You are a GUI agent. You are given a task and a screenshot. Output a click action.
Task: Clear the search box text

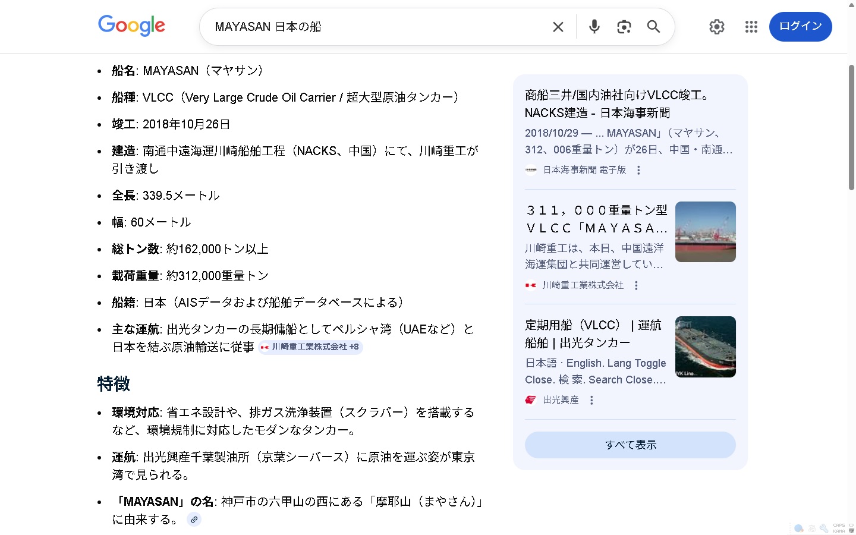tap(558, 27)
